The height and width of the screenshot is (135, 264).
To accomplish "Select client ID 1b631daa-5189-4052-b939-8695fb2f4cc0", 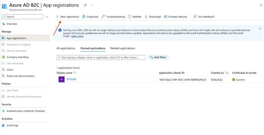I will pos(182,80).
